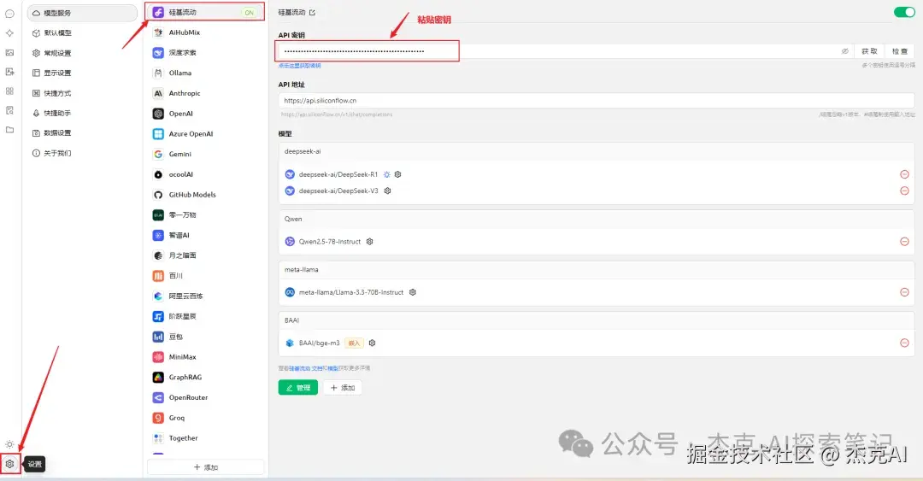
Task: Click 添加 below the provider list
Action: 205,466
